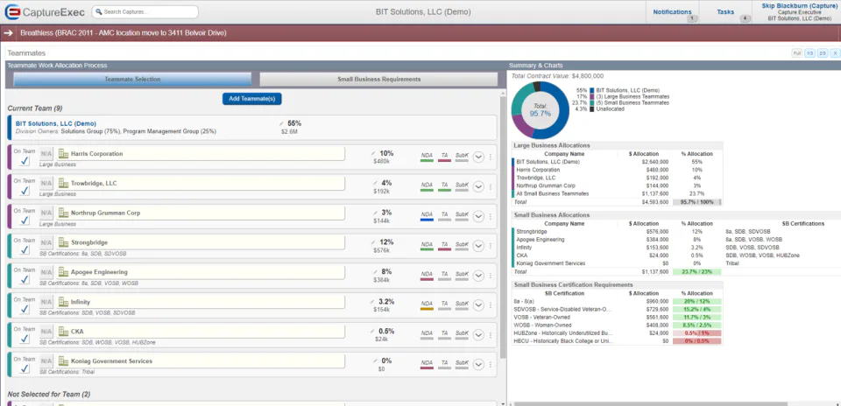Click Northrup Grumman NDA blue status bar
Viewport: 841px width, 406px height.
427,219
